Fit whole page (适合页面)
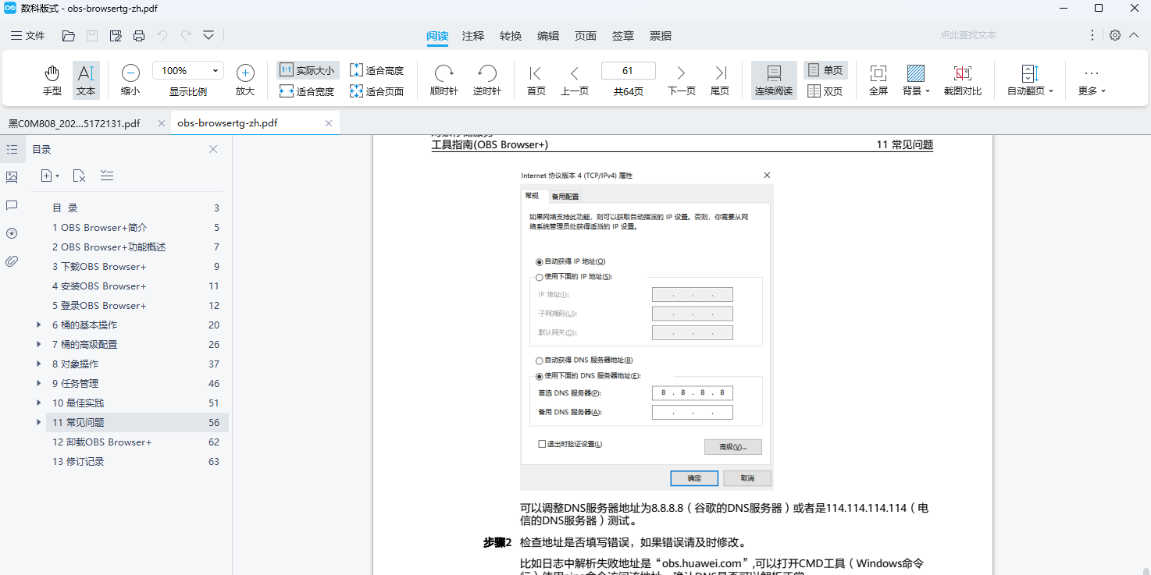Viewport: 1151px width, 575px height. pos(376,91)
